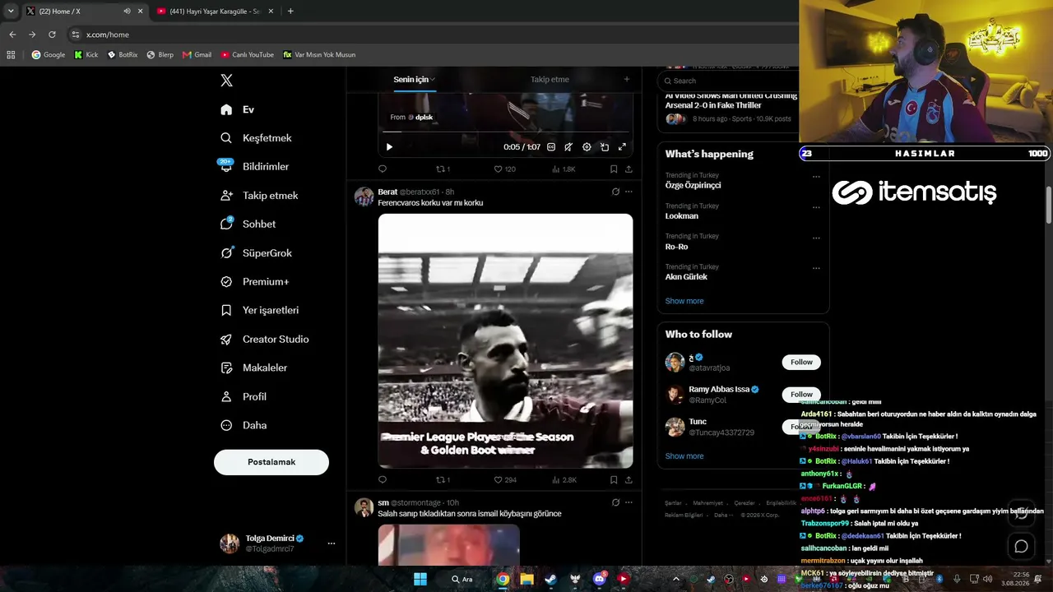The height and width of the screenshot is (592, 1053).
Task: Share the top video post
Action: [x=629, y=169]
